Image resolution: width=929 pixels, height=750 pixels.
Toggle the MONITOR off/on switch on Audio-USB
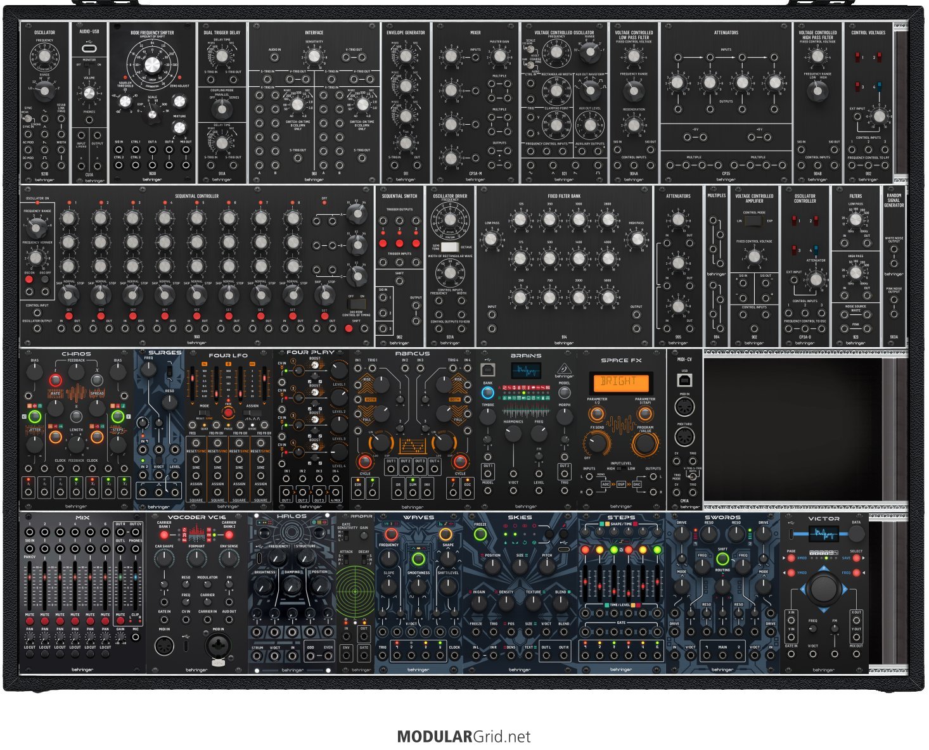point(89,65)
